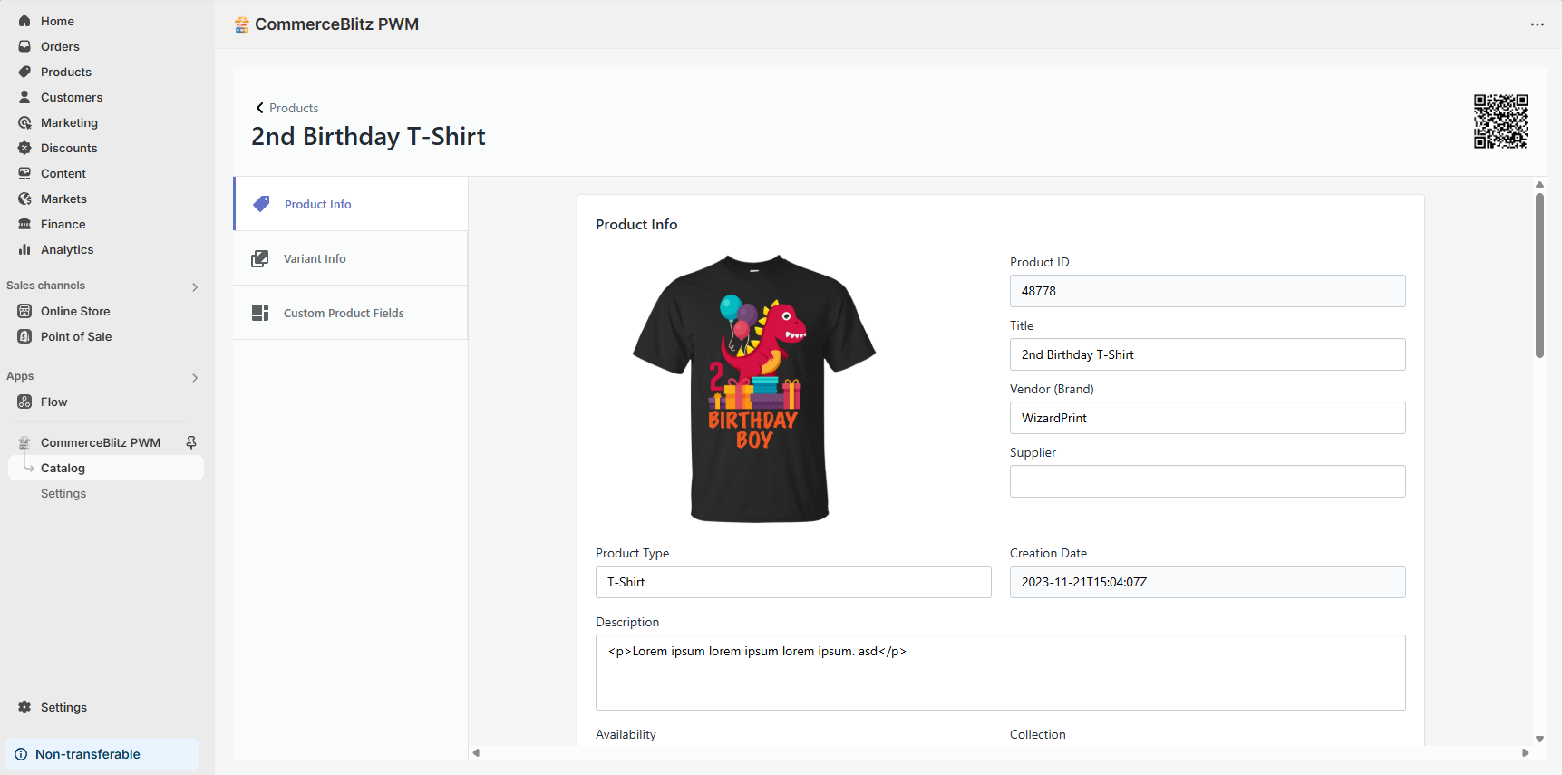1562x775 pixels.
Task: Click the empty Supplier field
Action: click(x=1208, y=481)
